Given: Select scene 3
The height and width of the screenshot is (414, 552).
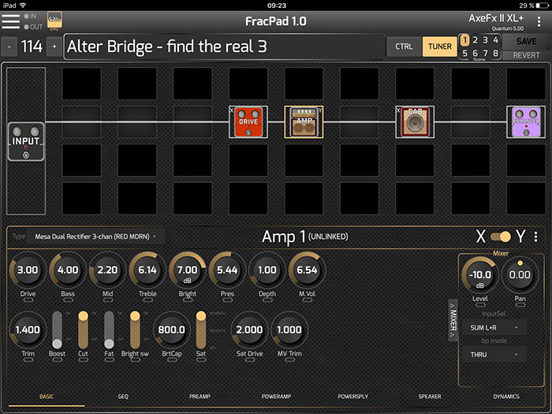Looking at the screenshot, I should pyautogui.click(x=486, y=40).
